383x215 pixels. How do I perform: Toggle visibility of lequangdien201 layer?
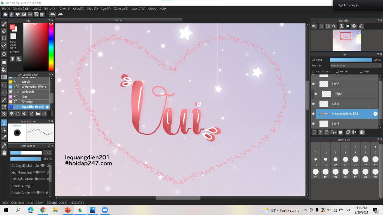[314, 114]
